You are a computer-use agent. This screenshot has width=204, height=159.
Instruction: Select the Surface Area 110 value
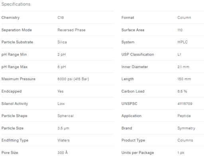click(x=180, y=30)
